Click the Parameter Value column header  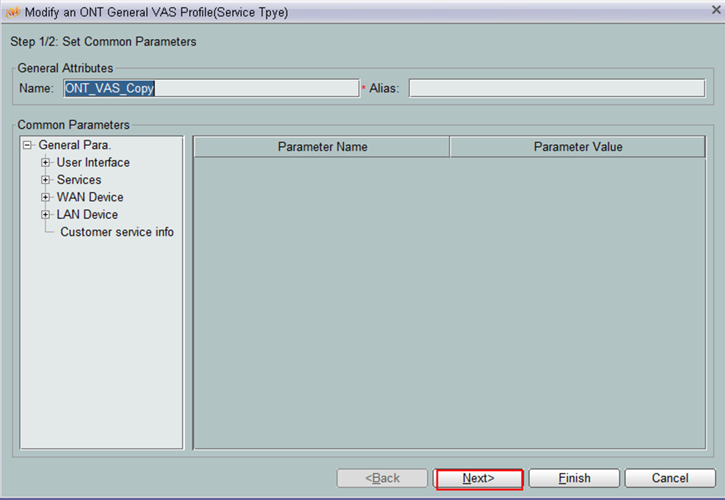(578, 147)
